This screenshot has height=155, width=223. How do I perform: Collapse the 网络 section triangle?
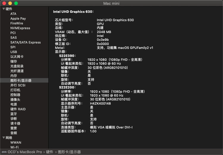pos(4,138)
